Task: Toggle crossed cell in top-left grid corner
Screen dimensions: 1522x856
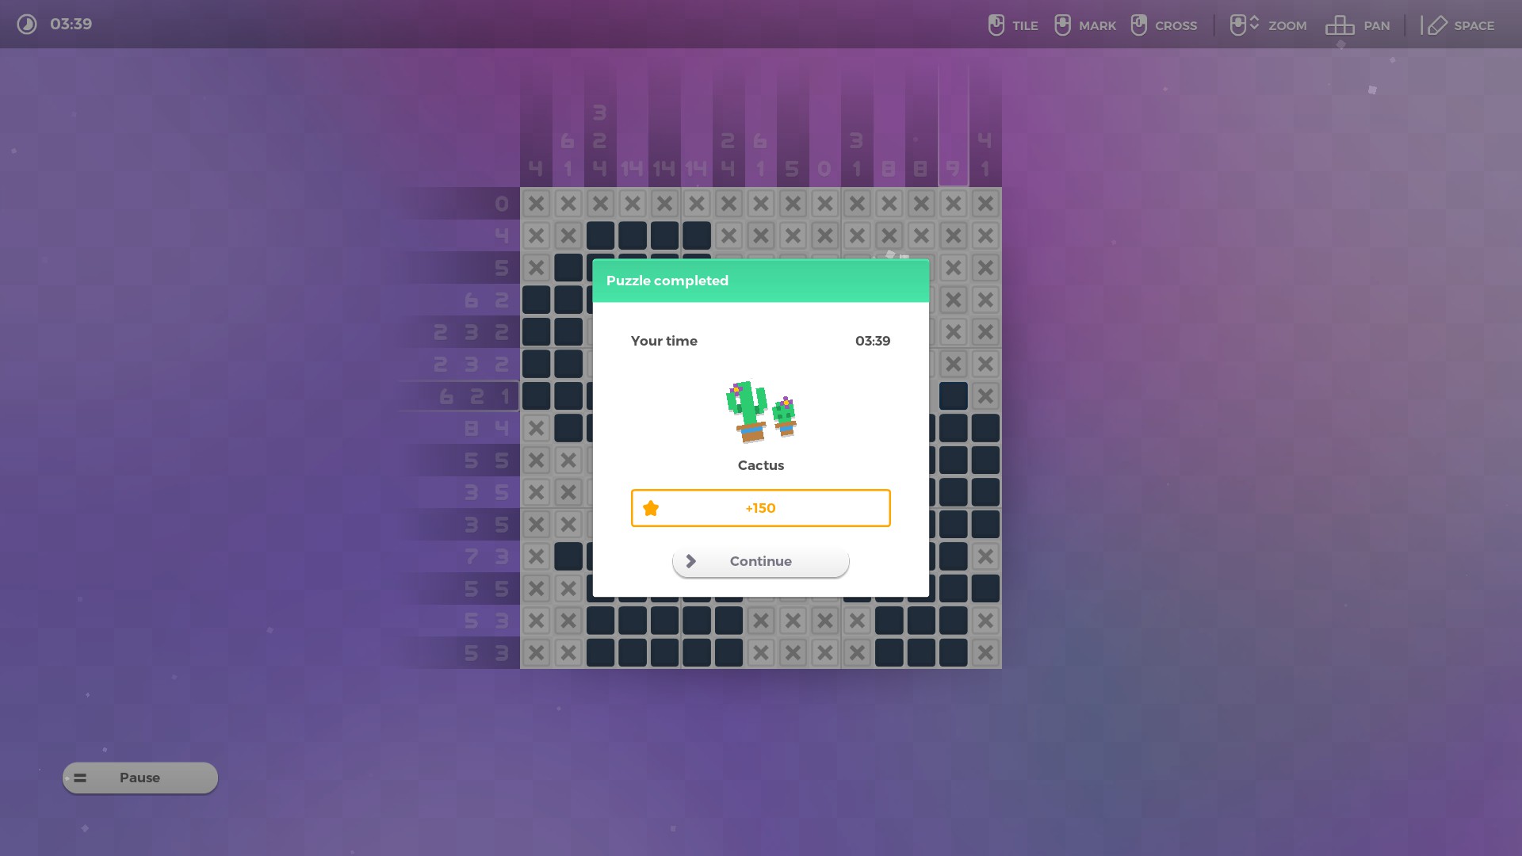Action: click(x=537, y=204)
